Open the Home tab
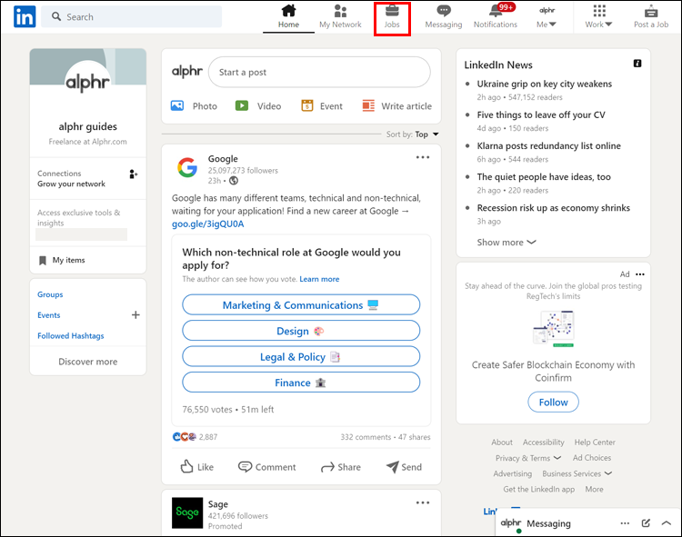This screenshot has width=682, height=537. tap(288, 16)
